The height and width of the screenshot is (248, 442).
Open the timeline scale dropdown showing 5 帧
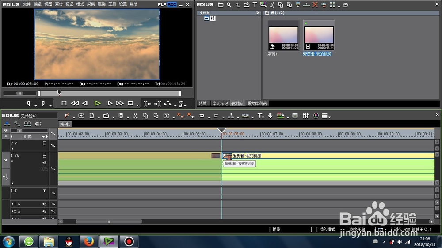pos(43,136)
